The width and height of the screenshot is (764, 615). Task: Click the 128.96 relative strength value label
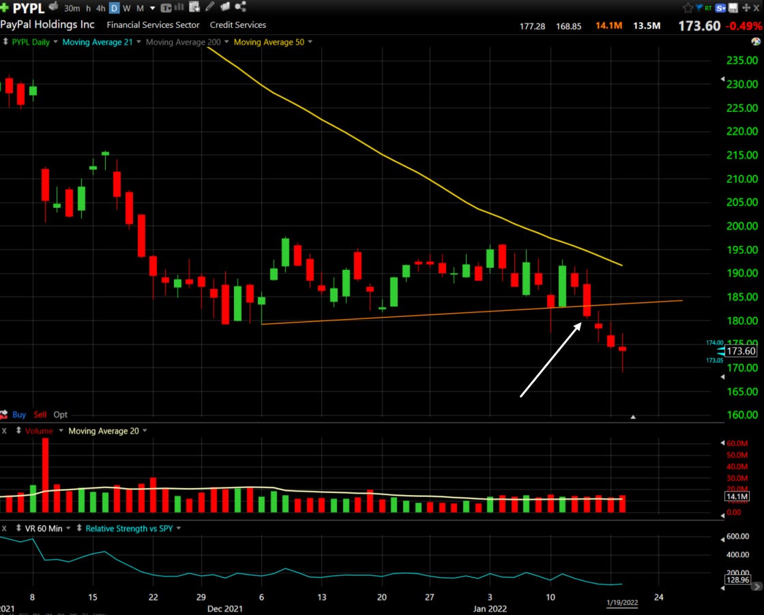pos(737,580)
